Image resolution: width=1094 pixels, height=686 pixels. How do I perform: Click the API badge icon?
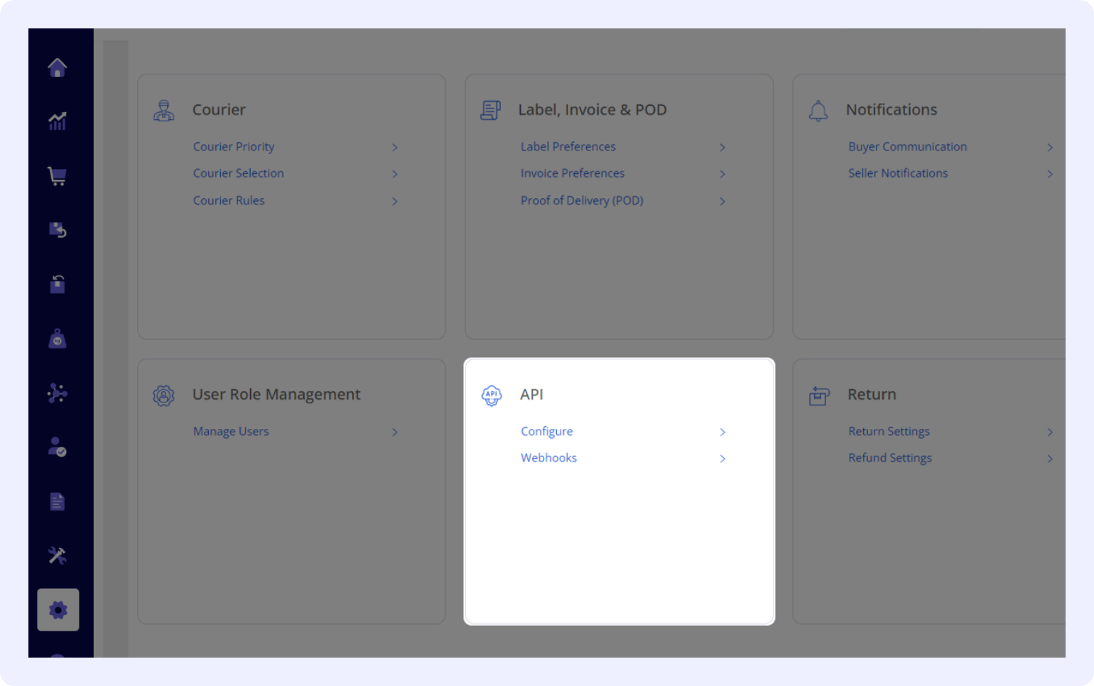click(x=492, y=395)
